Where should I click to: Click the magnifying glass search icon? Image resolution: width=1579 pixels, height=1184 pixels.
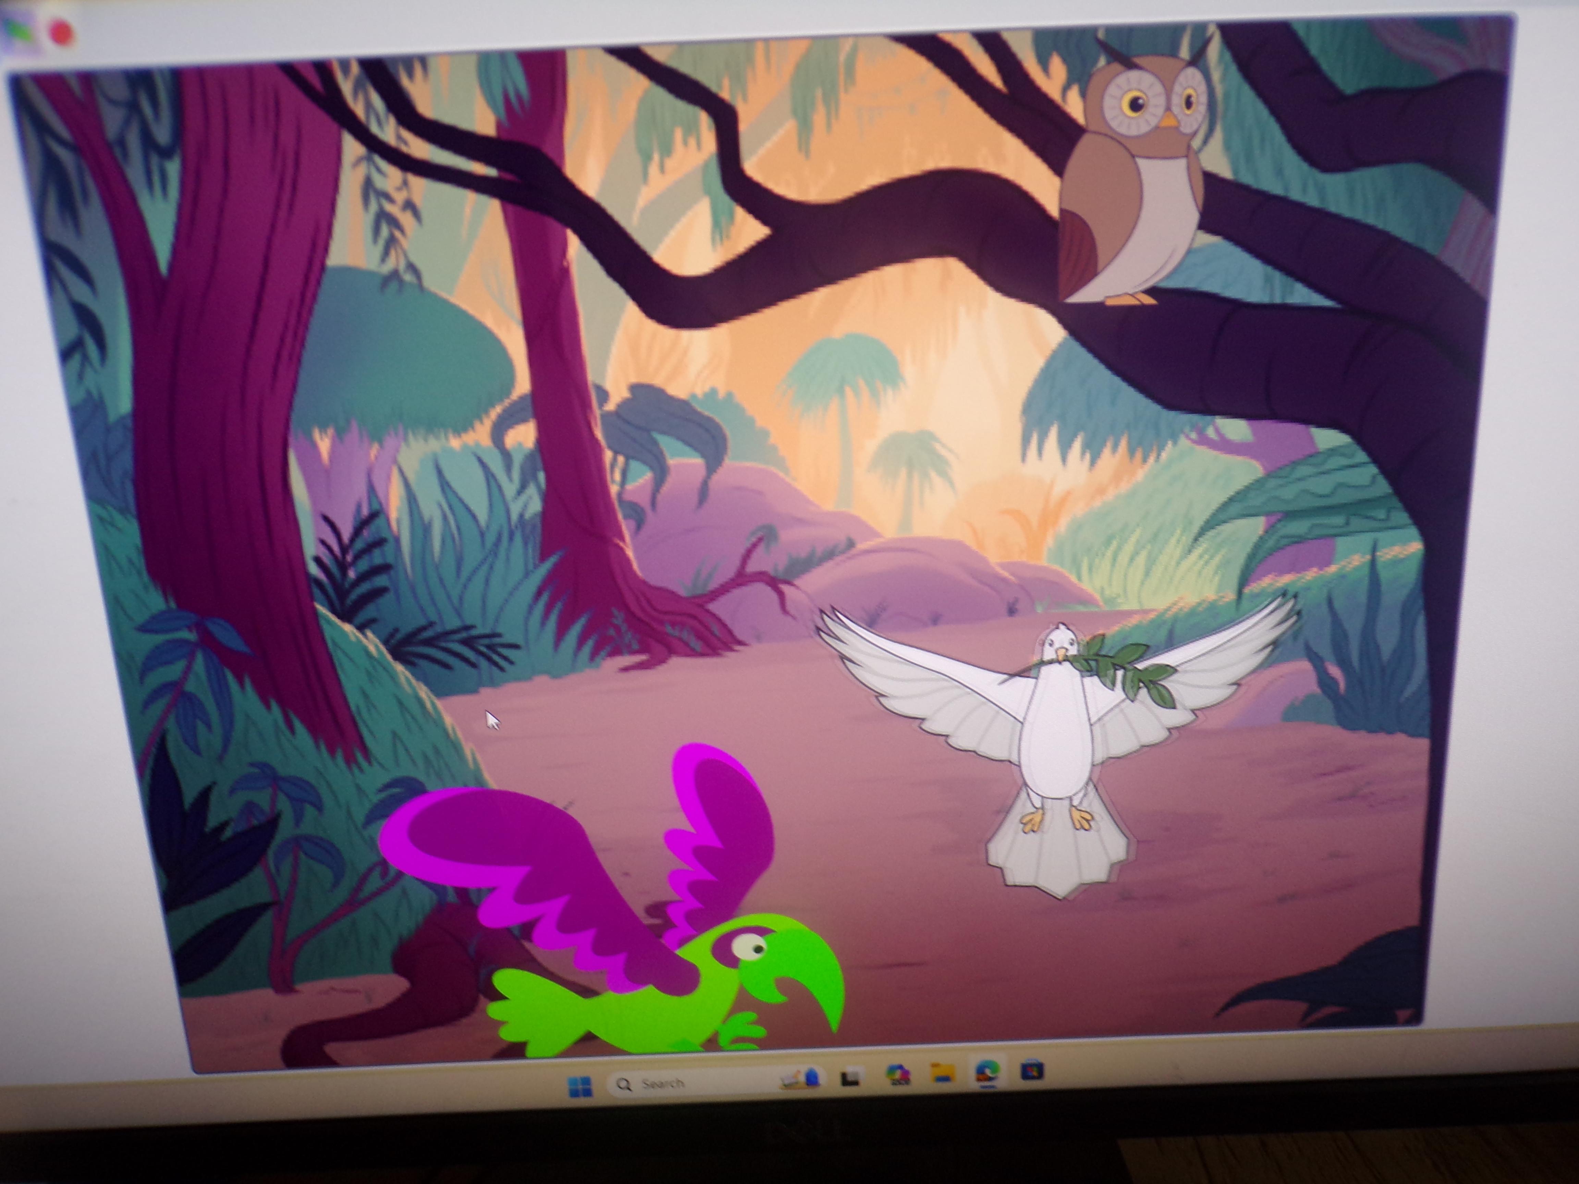[625, 1084]
